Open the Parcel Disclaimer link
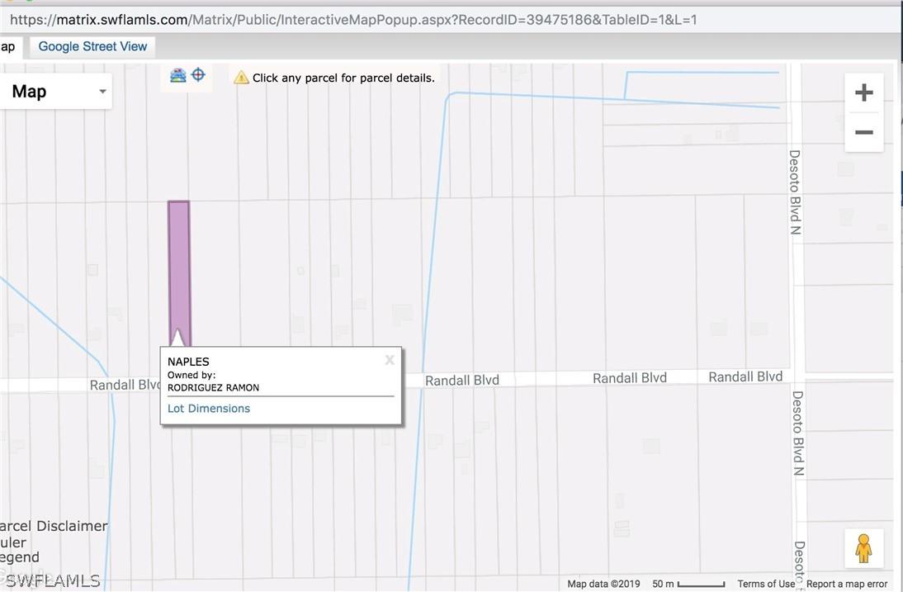 pos(54,526)
